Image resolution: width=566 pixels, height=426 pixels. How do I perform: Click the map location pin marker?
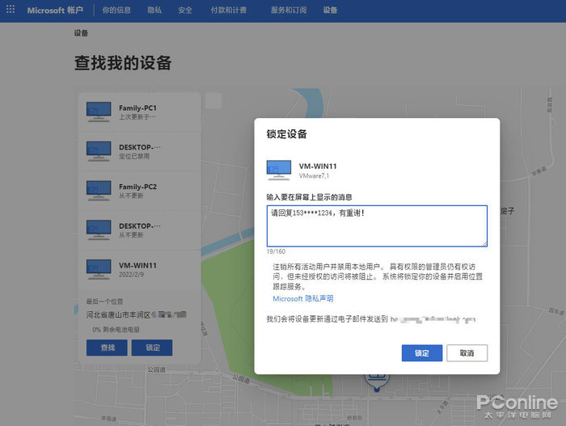(377, 383)
